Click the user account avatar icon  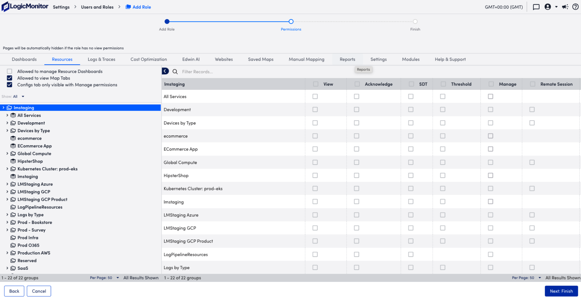click(548, 7)
